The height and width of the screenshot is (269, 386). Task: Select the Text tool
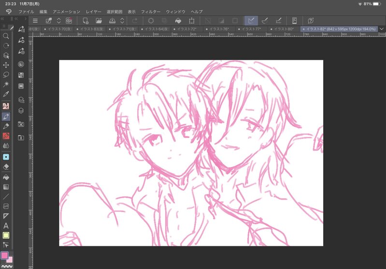click(6, 226)
